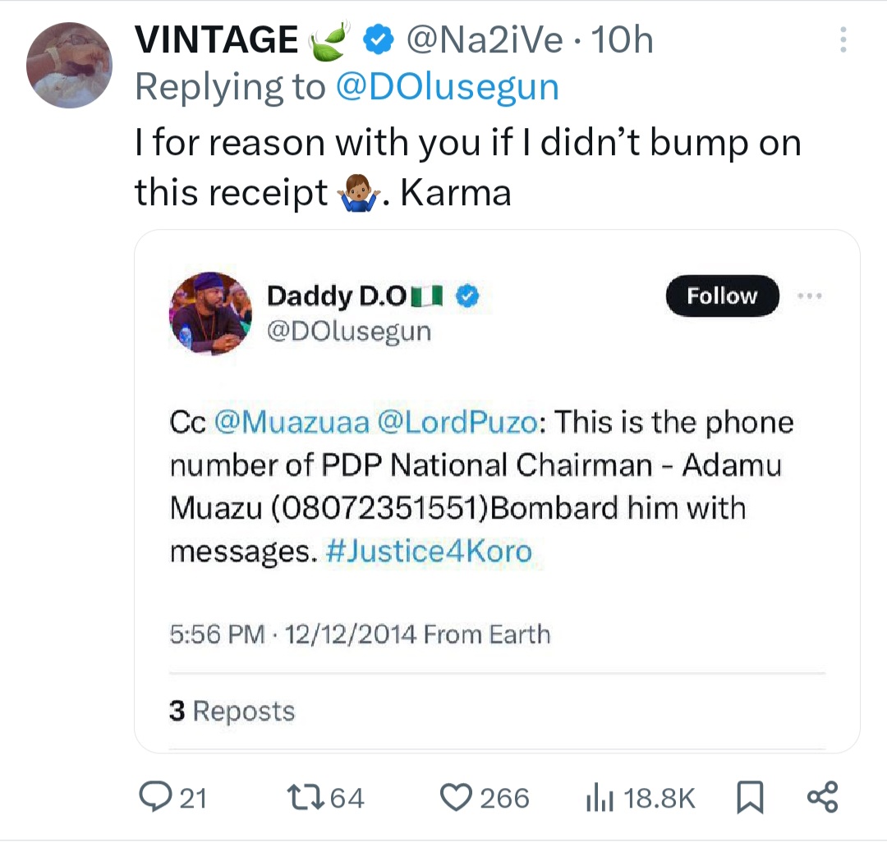Viewport: 887px width, 843px height.
Task: Open the @DOlusegun reply mention link
Action: pos(448,86)
